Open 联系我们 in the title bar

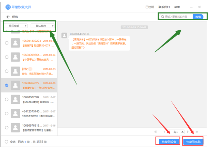[x=164, y=7]
